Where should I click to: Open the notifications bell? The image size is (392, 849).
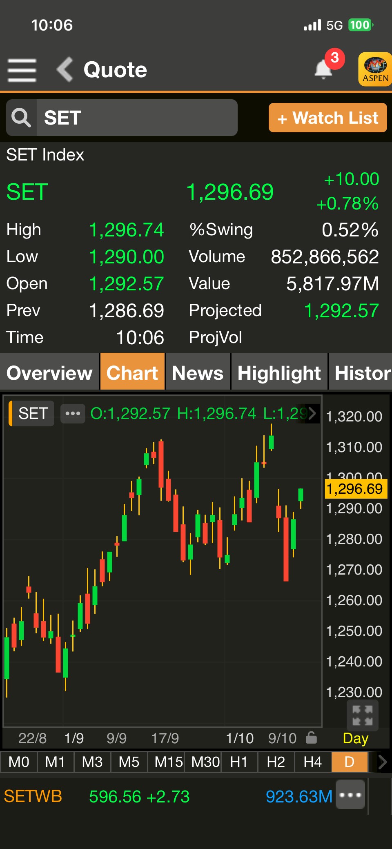[x=323, y=69]
